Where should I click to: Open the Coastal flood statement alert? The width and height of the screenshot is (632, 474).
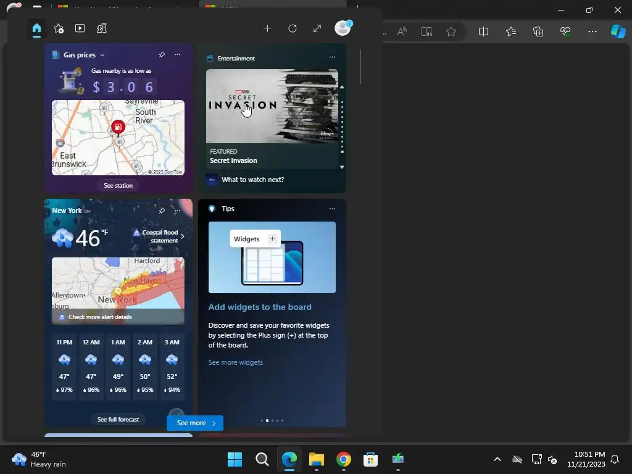pos(159,236)
